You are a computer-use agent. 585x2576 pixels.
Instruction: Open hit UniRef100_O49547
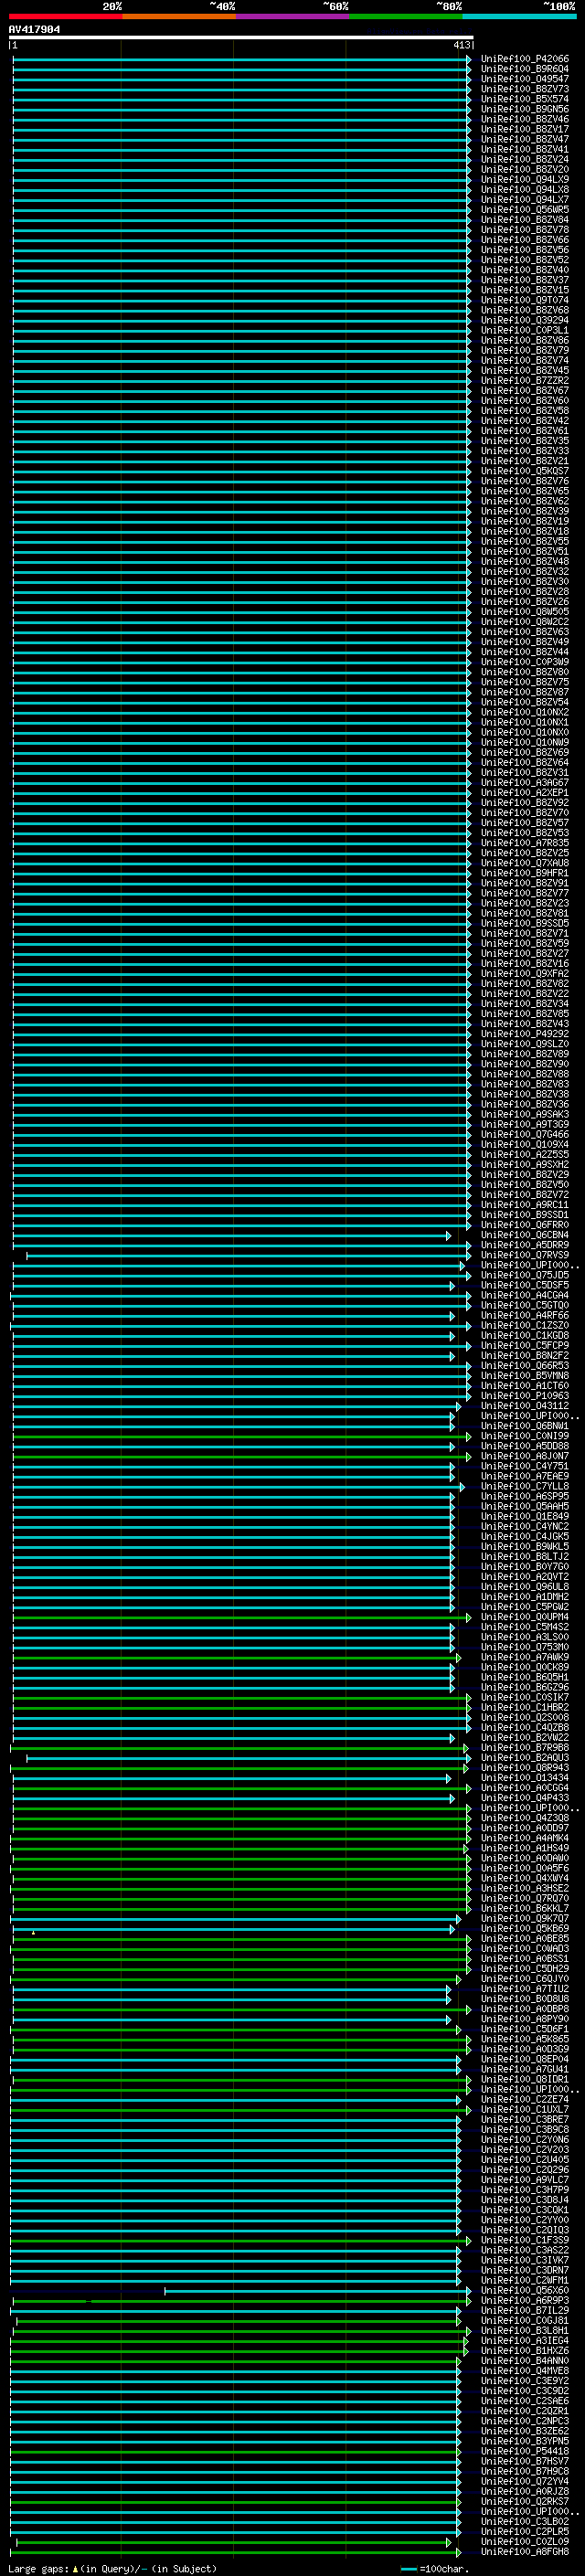524,79
